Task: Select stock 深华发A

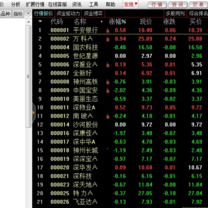Action: (85, 168)
